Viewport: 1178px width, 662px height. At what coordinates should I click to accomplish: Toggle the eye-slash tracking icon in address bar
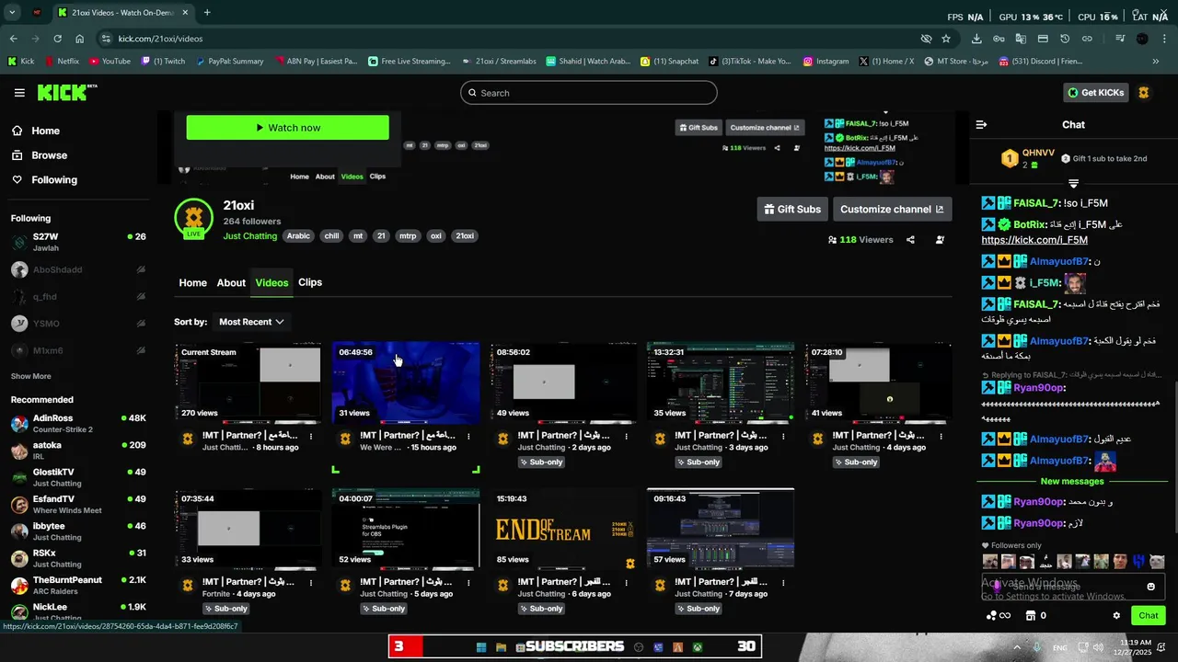926,39
